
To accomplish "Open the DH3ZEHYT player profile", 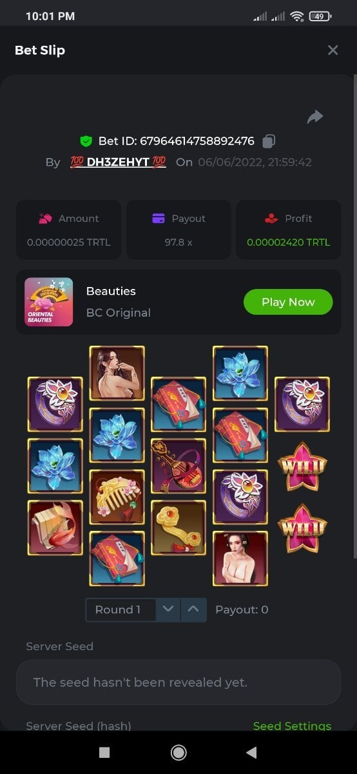I will click(118, 162).
